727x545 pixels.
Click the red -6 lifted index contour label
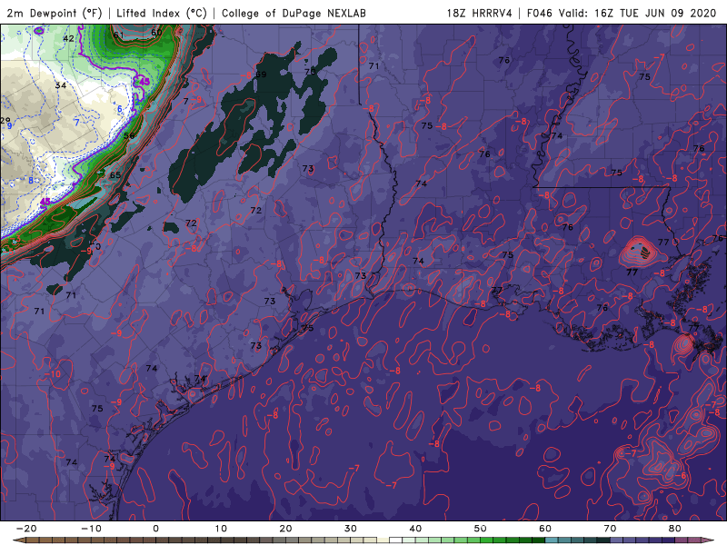pyautogui.click(x=681, y=476)
